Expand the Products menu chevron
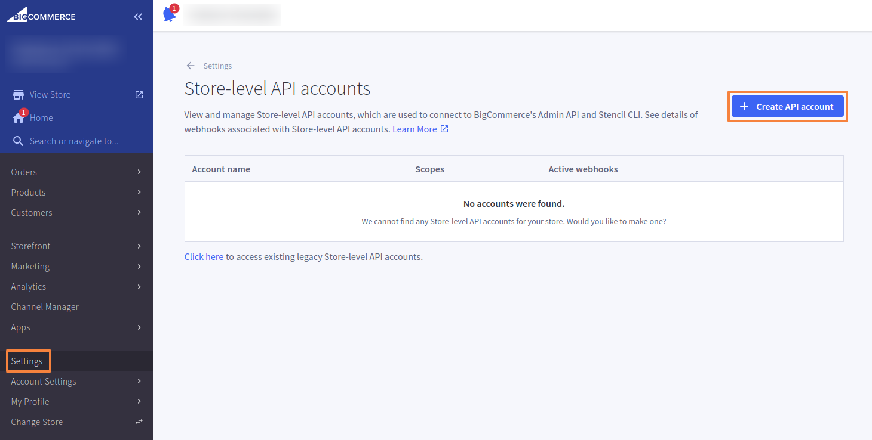Image resolution: width=872 pixels, height=440 pixels. pyautogui.click(x=139, y=192)
